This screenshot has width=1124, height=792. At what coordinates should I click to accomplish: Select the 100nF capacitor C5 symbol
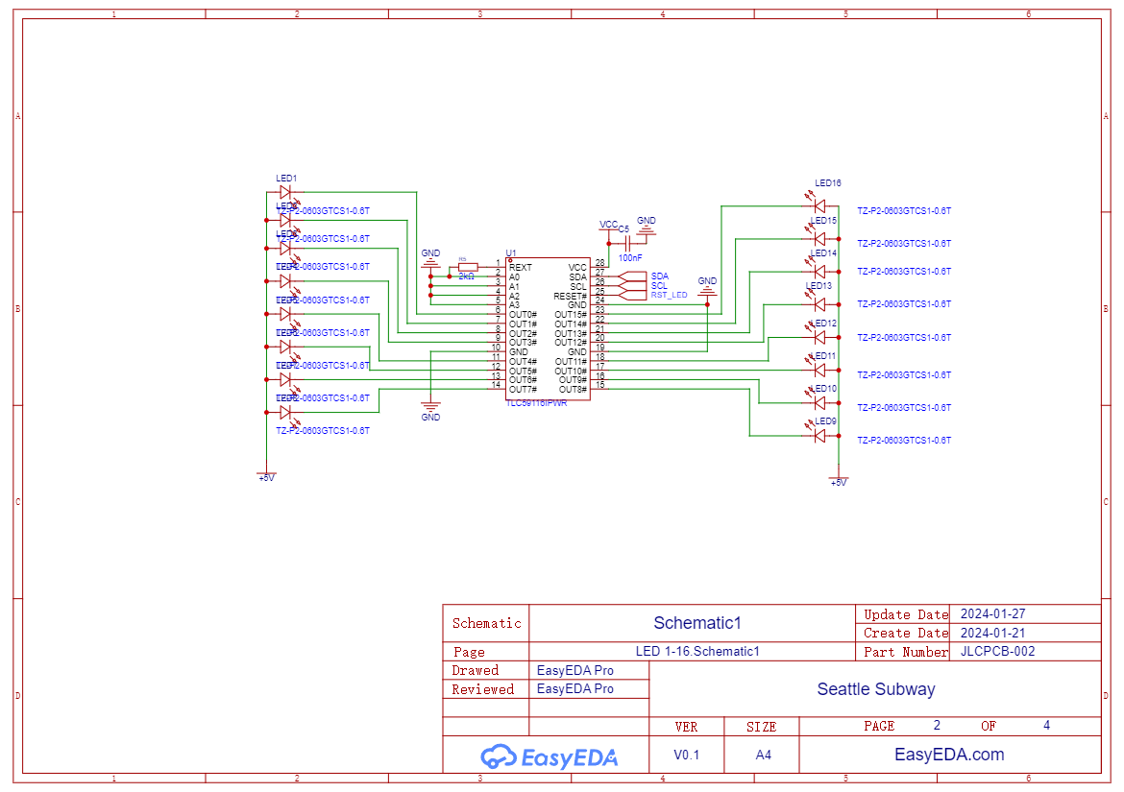tap(627, 244)
